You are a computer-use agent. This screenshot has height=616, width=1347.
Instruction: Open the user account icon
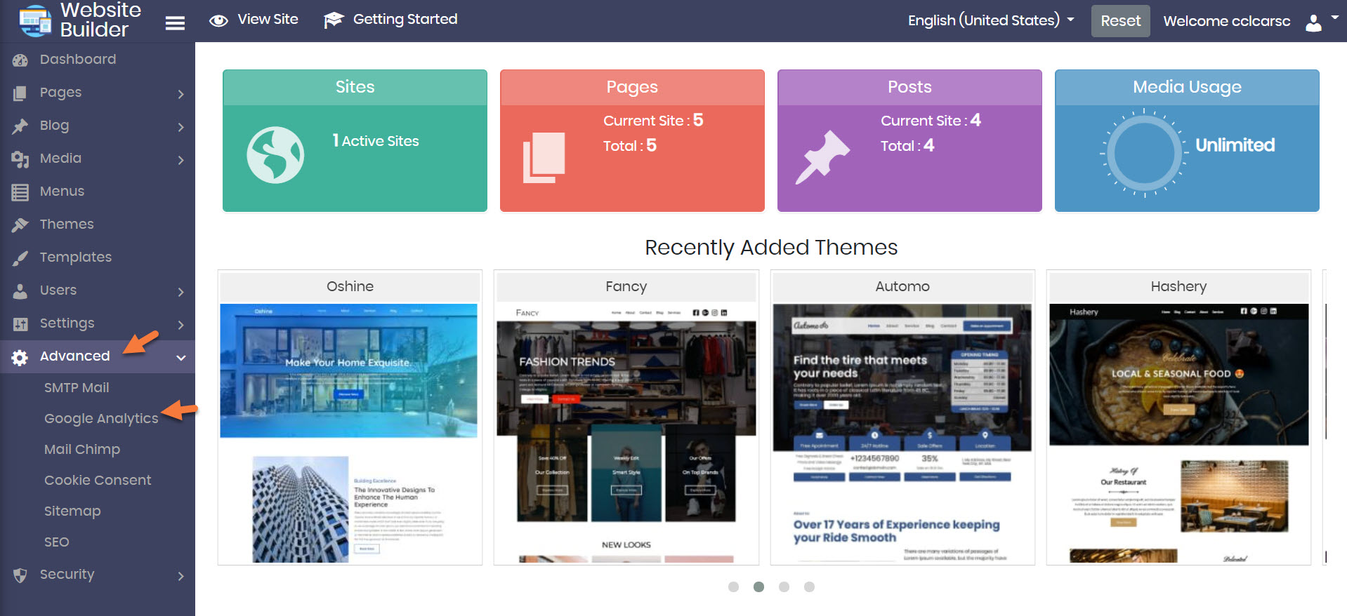(1313, 22)
